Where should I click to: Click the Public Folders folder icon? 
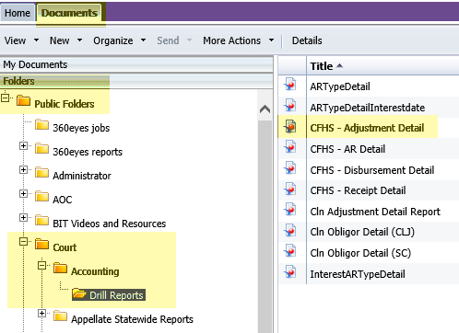[23, 100]
